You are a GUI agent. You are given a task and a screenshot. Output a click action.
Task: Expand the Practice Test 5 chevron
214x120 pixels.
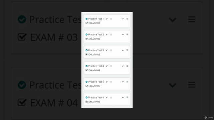coord(123,82)
